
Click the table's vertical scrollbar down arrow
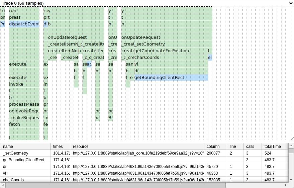[291, 180]
